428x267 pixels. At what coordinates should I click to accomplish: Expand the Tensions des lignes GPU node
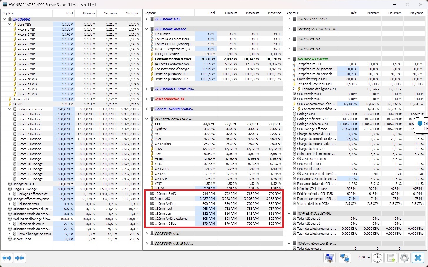[294, 89]
